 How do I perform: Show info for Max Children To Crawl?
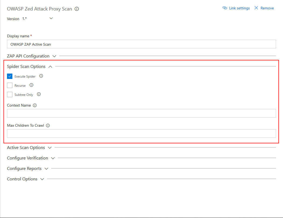[48, 126]
